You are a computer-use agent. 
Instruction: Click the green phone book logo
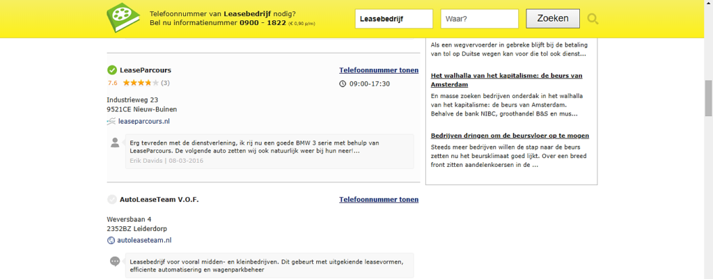124,17
